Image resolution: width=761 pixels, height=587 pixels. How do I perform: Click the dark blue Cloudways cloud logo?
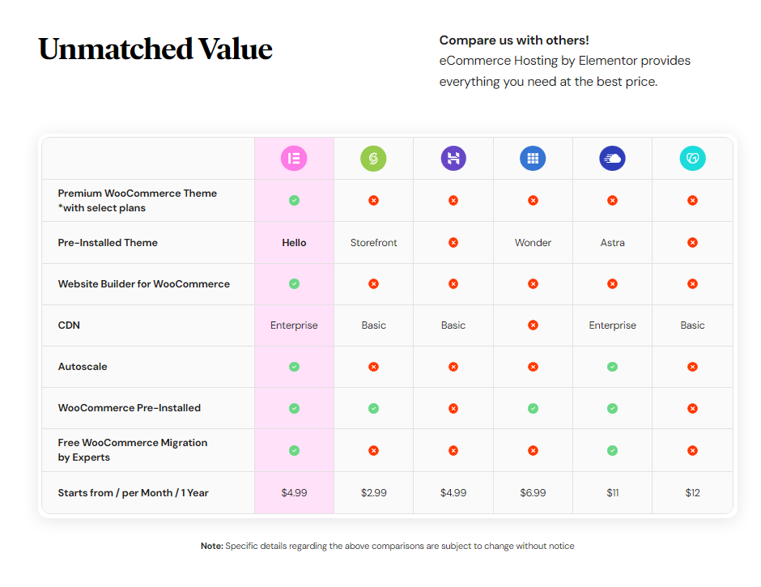613,158
